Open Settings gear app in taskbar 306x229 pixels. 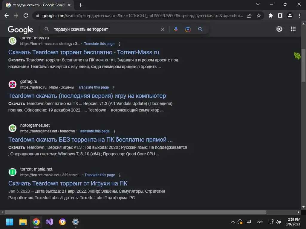click(x=76, y=222)
